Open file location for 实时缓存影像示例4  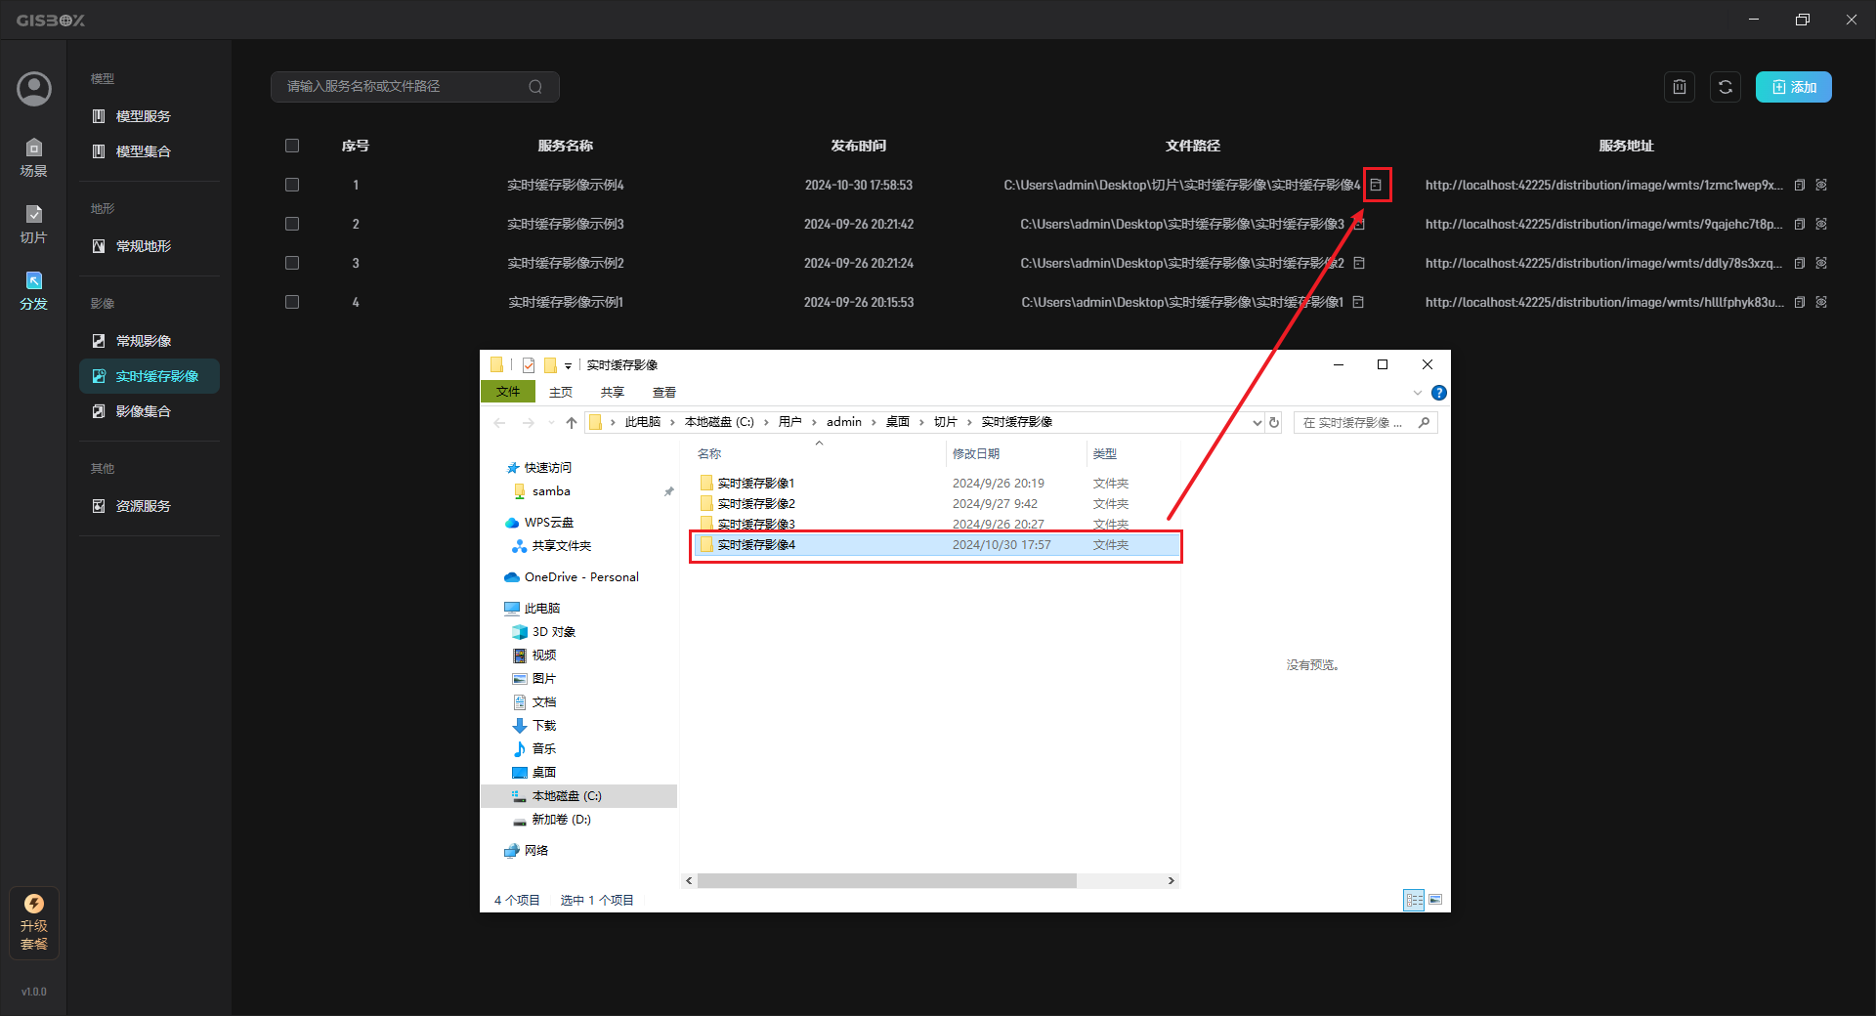(x=1376, y=185)
